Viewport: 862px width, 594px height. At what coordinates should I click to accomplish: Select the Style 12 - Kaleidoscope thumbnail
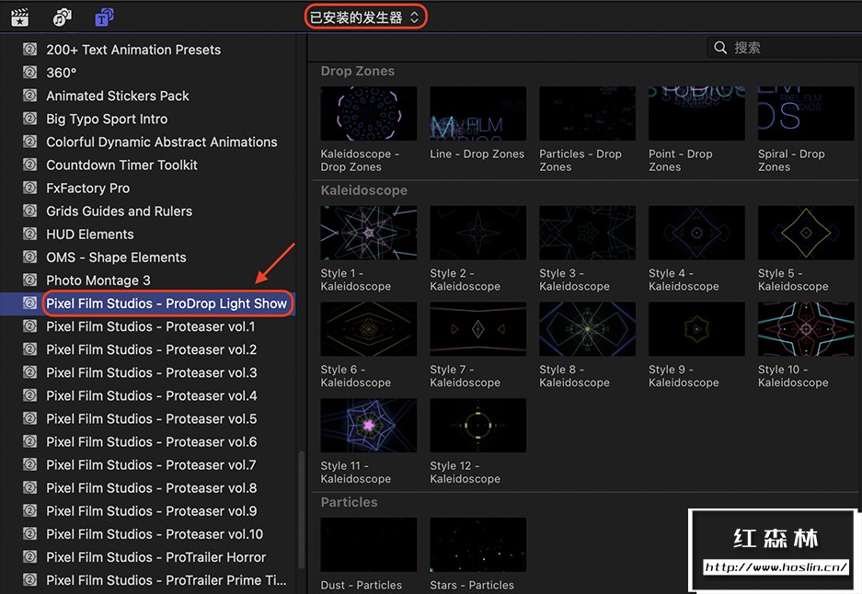click(477, 425)
